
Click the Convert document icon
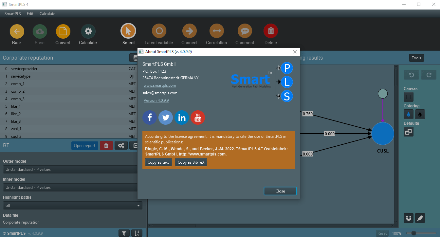[x=63, y=31]
